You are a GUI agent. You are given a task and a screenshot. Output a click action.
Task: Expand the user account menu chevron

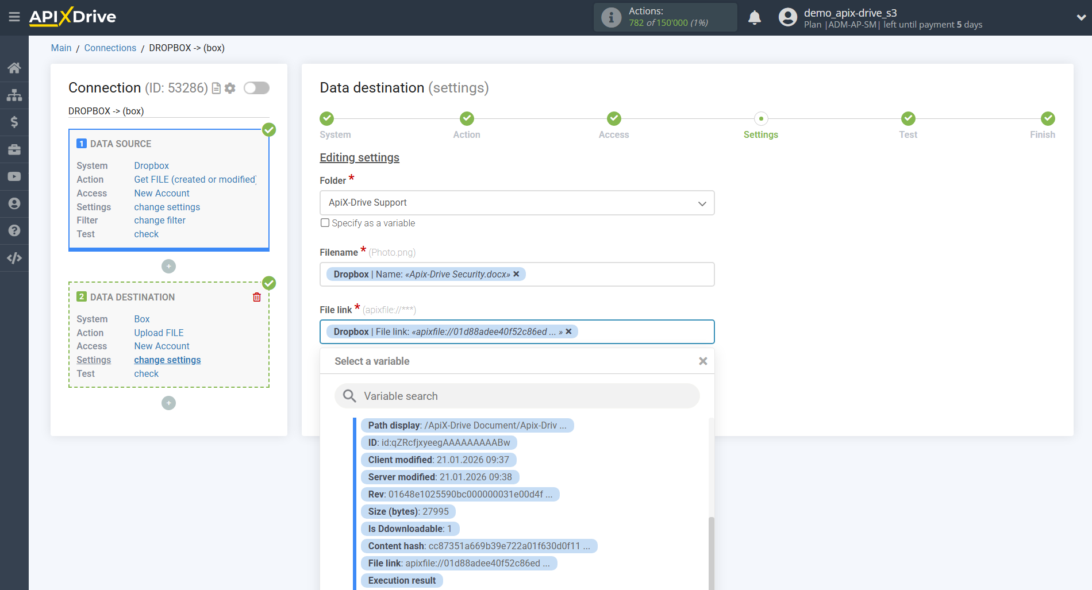1081,18
